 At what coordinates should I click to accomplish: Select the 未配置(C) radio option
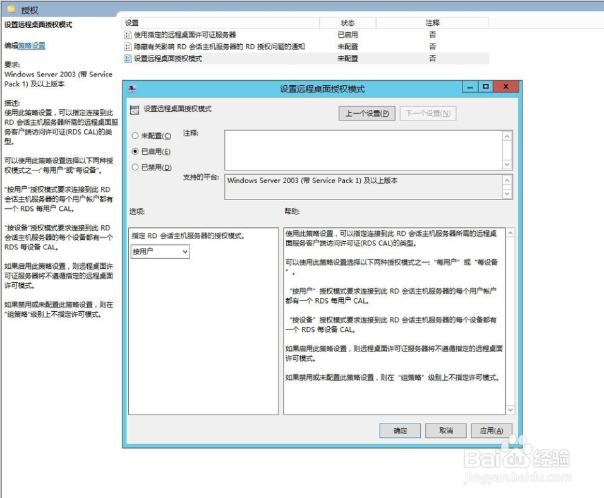pos(135,136)
